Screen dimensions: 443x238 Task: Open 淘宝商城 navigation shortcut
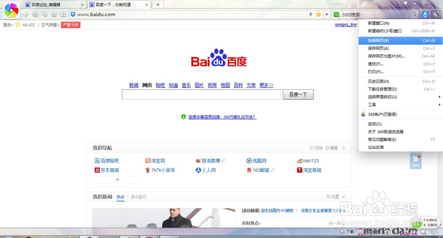(309, 170)
